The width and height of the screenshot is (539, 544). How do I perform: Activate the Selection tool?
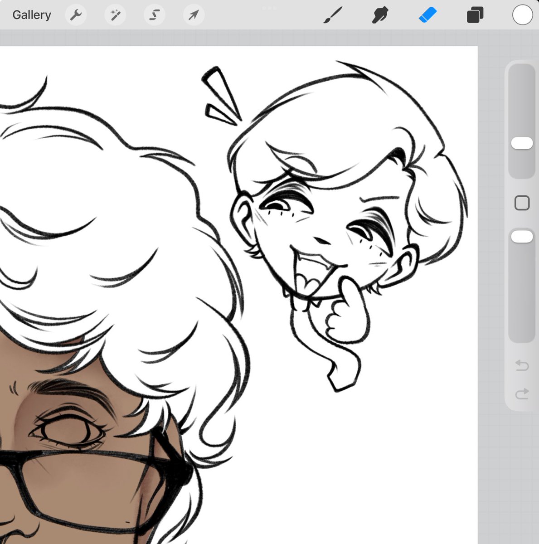tap(155, 15)
